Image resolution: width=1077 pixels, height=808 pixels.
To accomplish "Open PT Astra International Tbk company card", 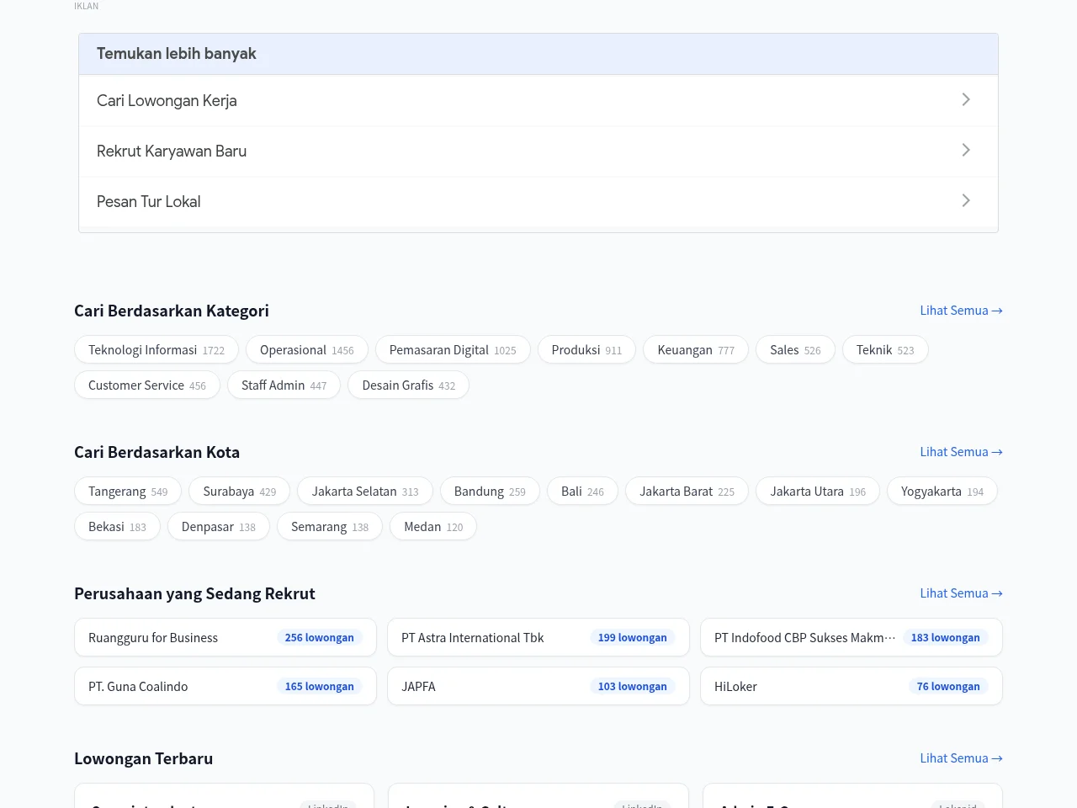I will (538, 638).
